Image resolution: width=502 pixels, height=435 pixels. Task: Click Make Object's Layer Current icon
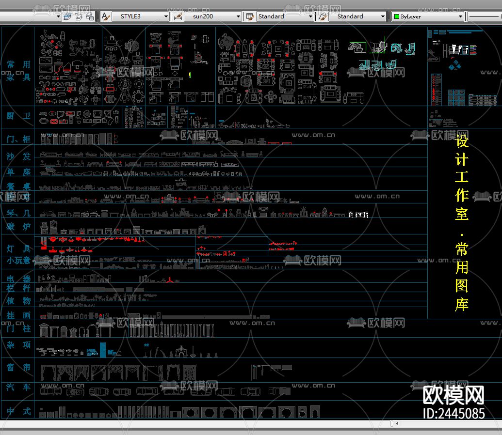point(68,16)
